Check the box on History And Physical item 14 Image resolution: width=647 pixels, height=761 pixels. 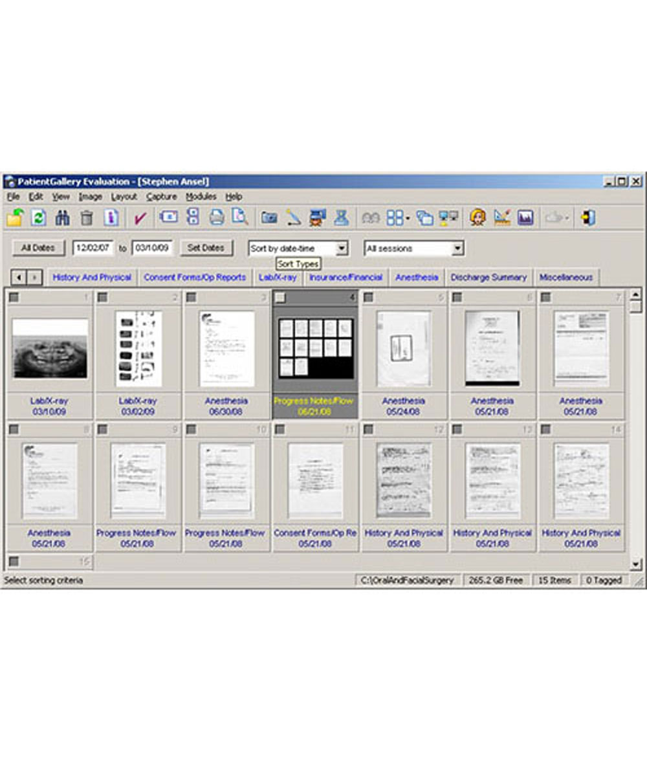pyautogui.click(x=546, y=430)
